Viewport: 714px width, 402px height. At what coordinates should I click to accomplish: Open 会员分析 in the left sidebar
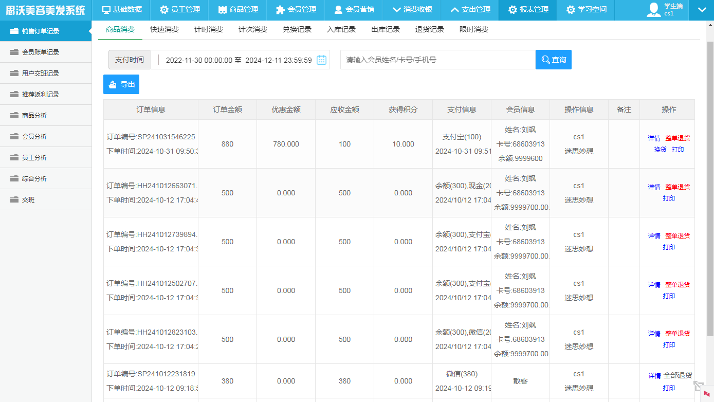34,137
